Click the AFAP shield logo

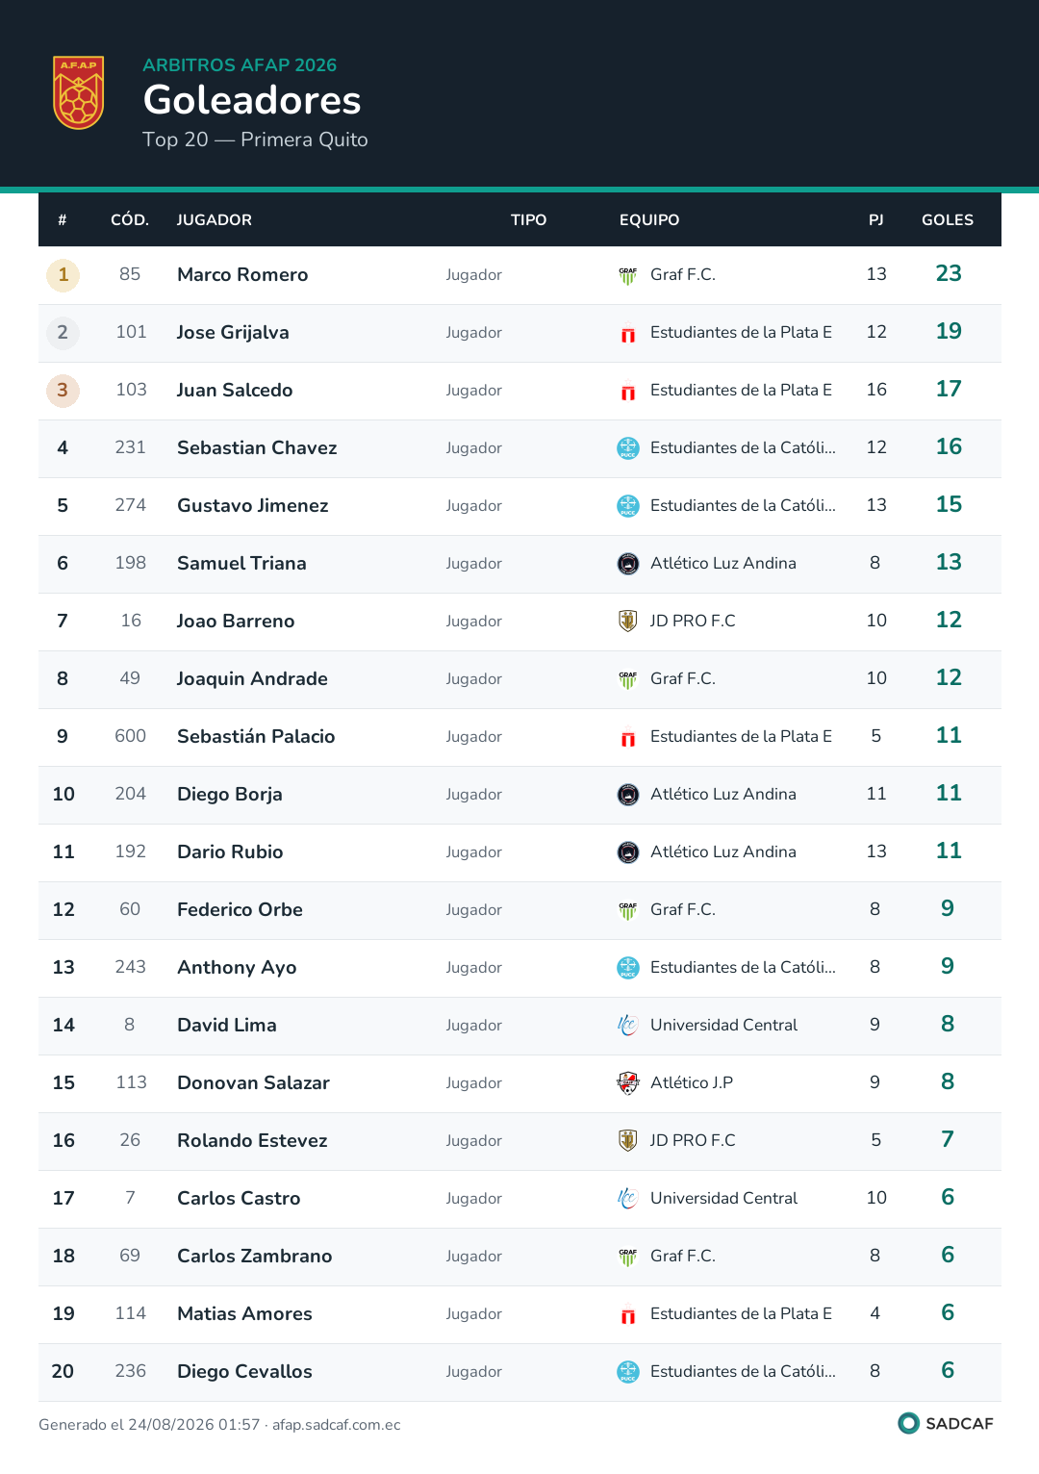click(x=78, y=92)
